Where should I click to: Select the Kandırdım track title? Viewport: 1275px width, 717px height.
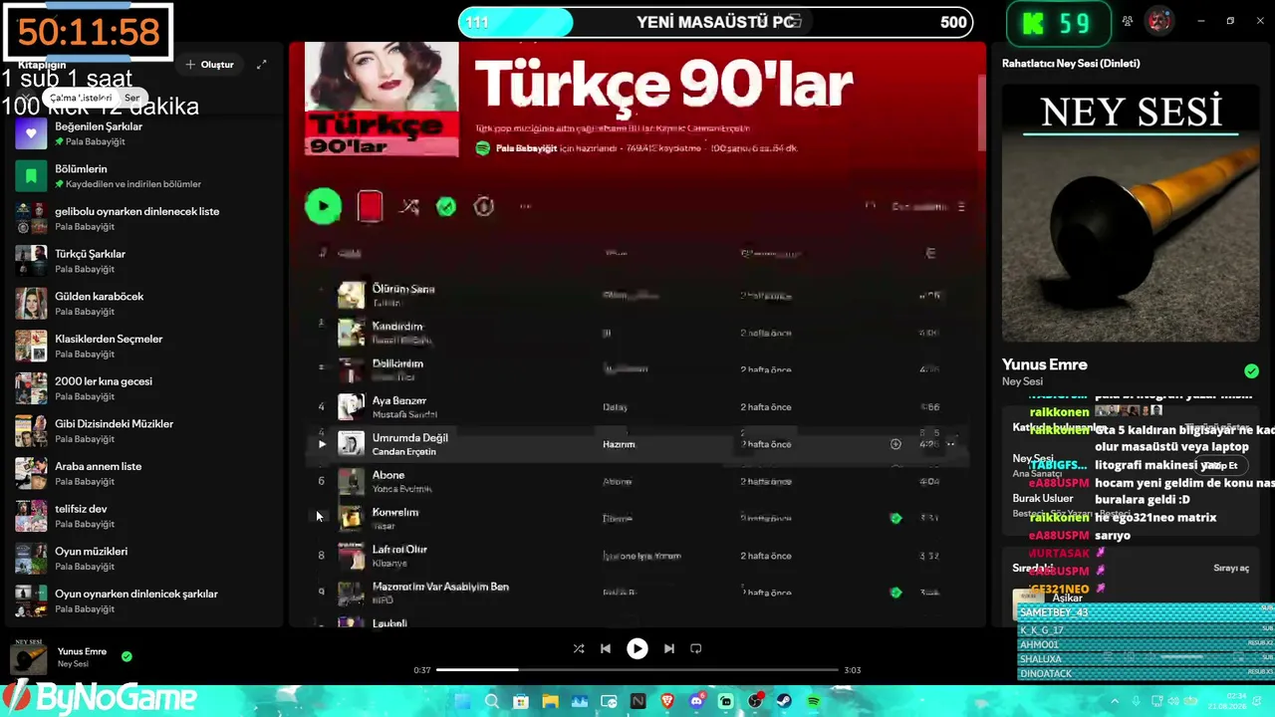(397, 326)
